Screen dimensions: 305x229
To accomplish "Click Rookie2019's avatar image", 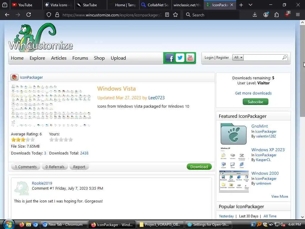I will 21,188.
